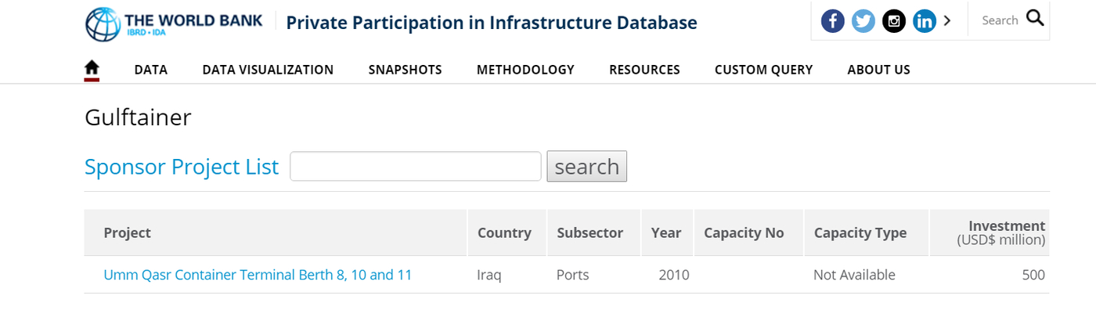Open the CUSTOM QUERY menu

[763, 70]
